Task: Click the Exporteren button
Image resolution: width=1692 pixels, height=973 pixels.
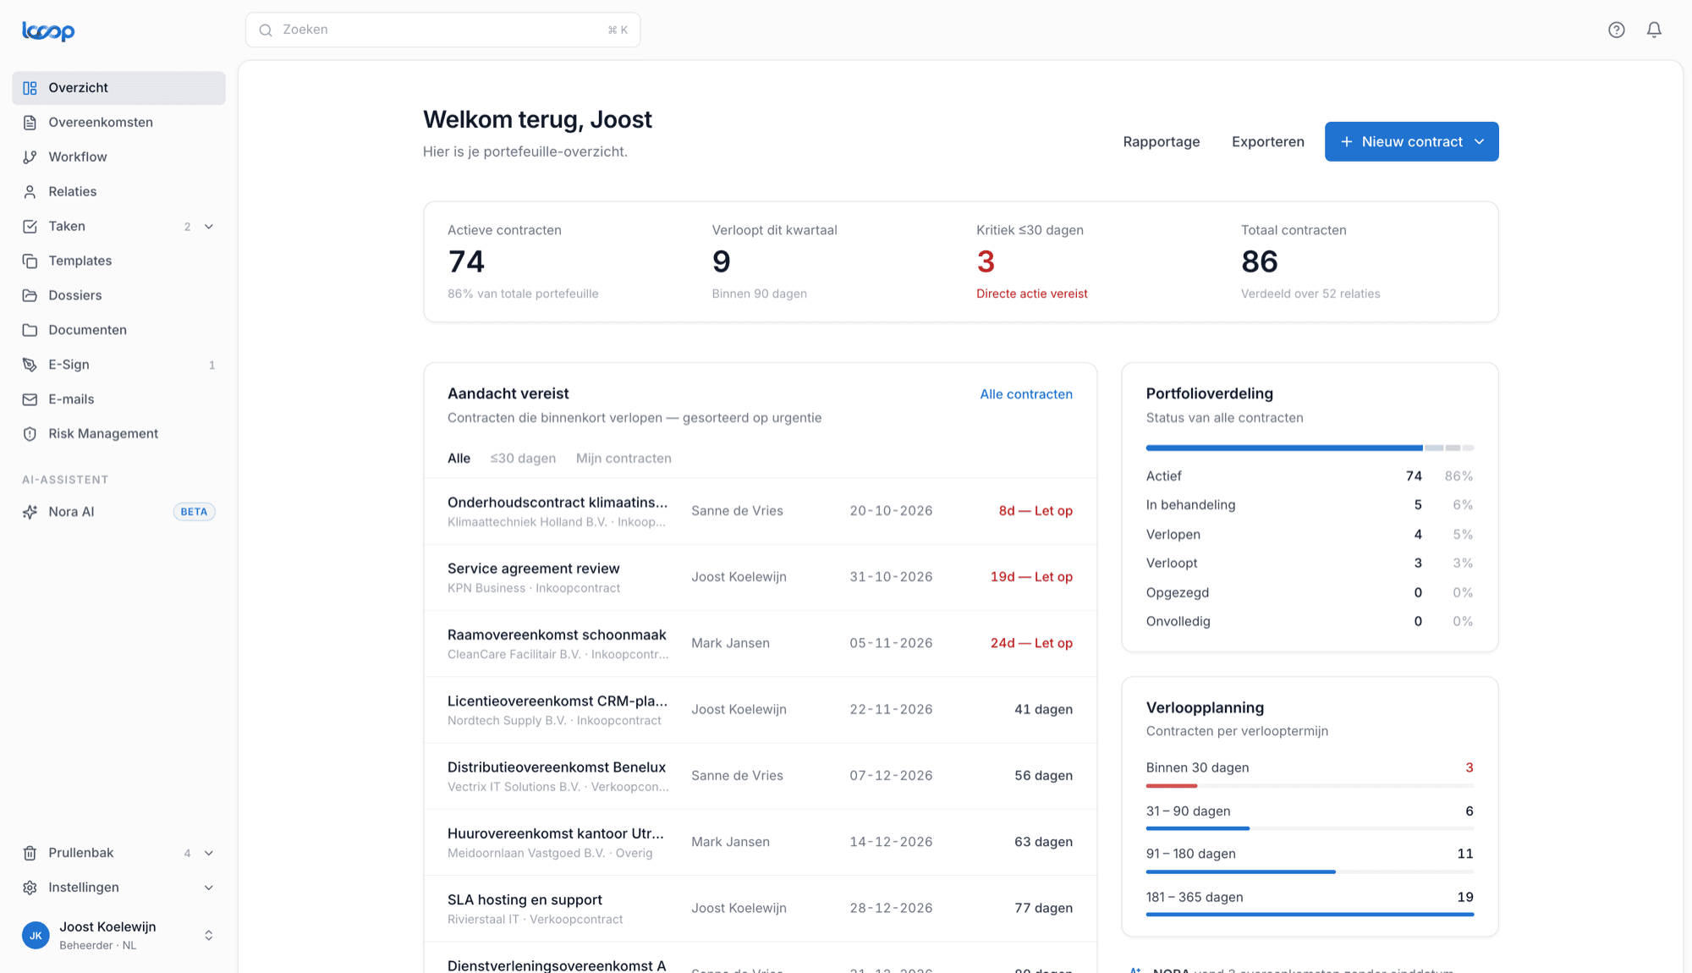Action: (1268, 142)
